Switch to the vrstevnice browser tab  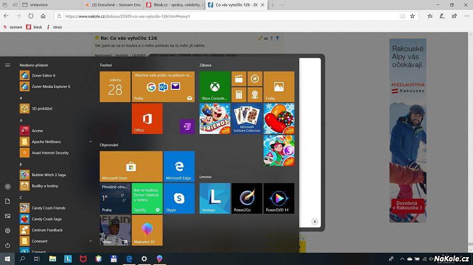coord(51,5)
